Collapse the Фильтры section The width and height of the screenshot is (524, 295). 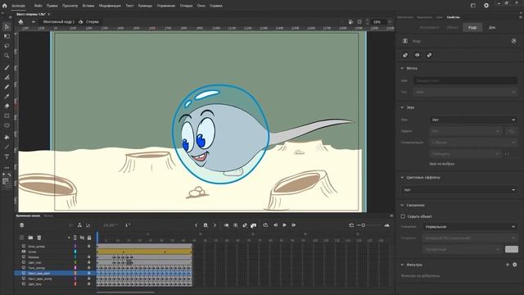pyautogui.click(x=402, y=265)
